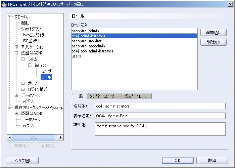Switch to メンバー・ロール tab

coord(136,96)
